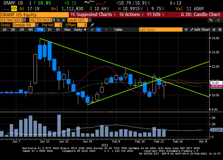The width and height of the screenshot is (223, 160).
Task: Select the 1Y time range tab
Action: 49,30
